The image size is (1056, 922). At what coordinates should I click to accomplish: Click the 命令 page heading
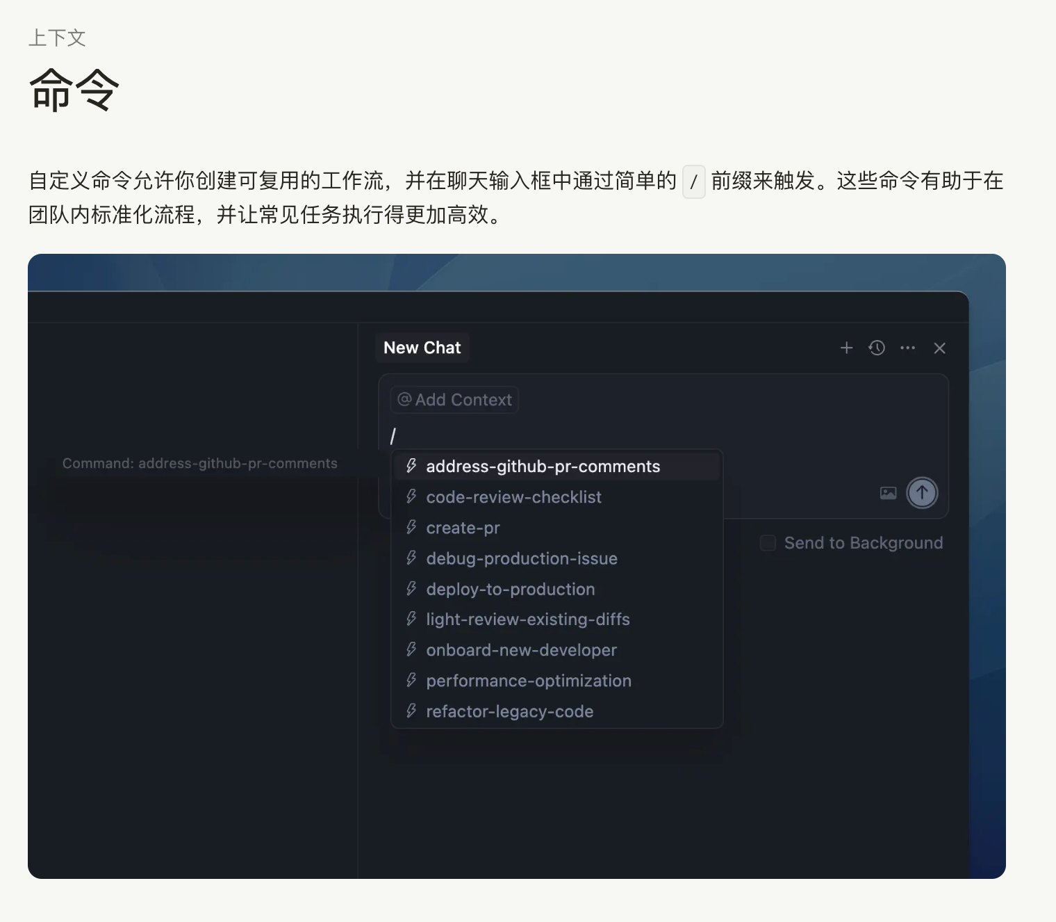click(74, 90)
